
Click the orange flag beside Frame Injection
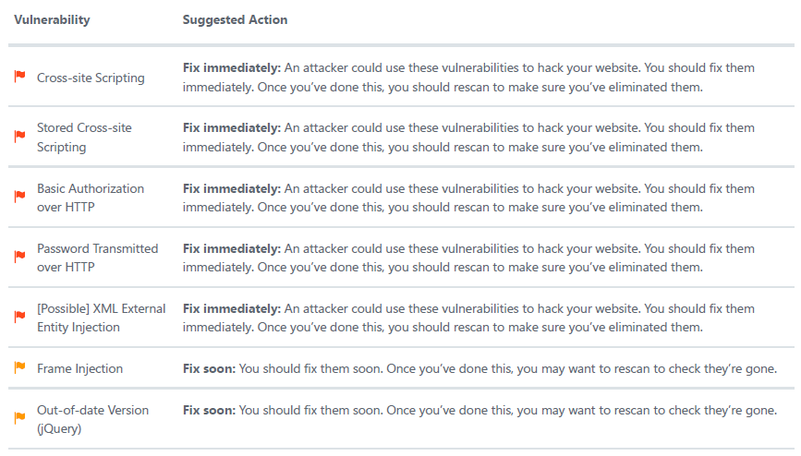pos(20,367)
